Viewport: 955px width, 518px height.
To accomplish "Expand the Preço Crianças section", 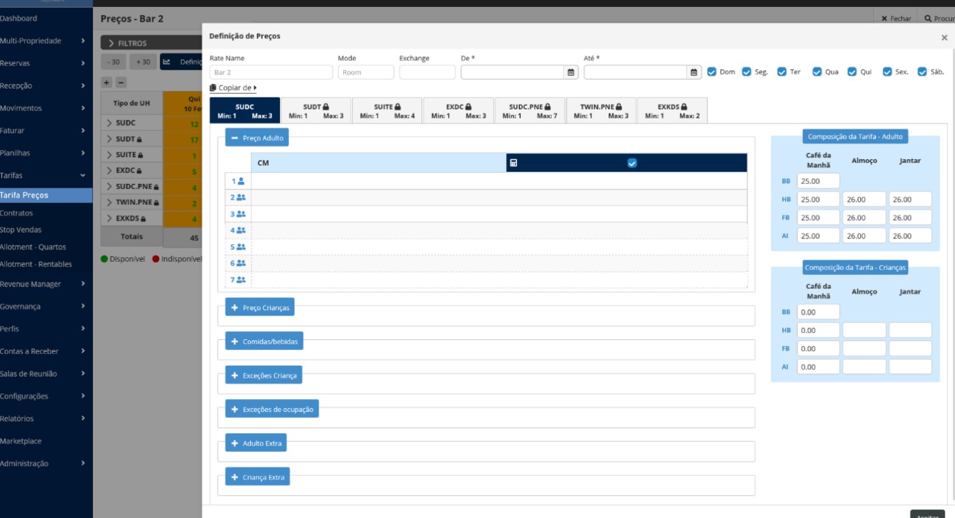I will click(260, 307).
